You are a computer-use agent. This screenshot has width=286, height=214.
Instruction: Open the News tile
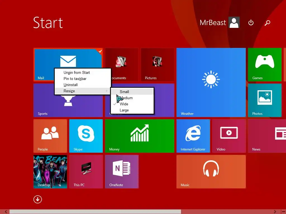tap(267, 136)
